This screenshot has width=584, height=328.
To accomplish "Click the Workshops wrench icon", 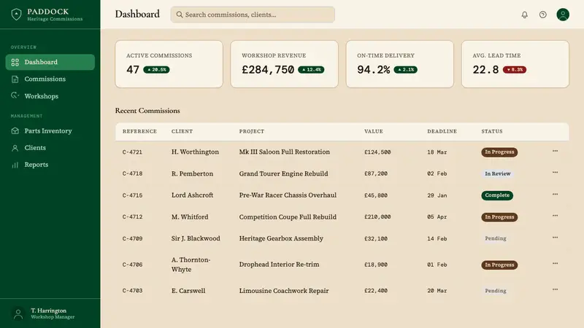I will 15,96.
